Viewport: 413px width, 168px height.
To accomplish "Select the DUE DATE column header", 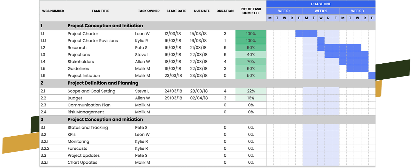I will coord(202,11).
